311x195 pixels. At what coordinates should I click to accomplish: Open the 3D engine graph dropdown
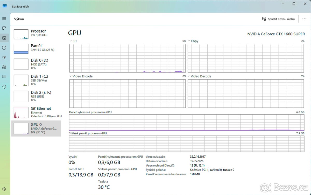point(71,41)
